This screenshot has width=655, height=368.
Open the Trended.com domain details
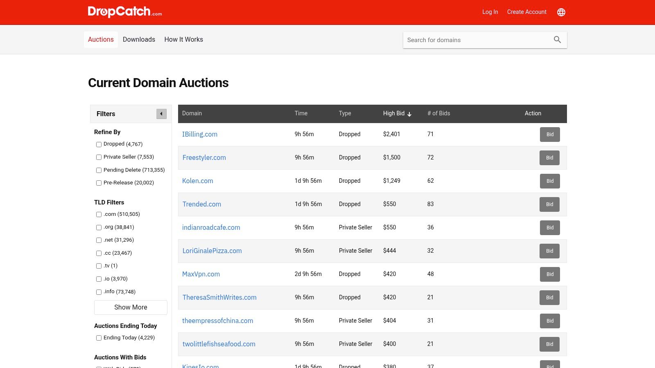(x=201, y=204)
